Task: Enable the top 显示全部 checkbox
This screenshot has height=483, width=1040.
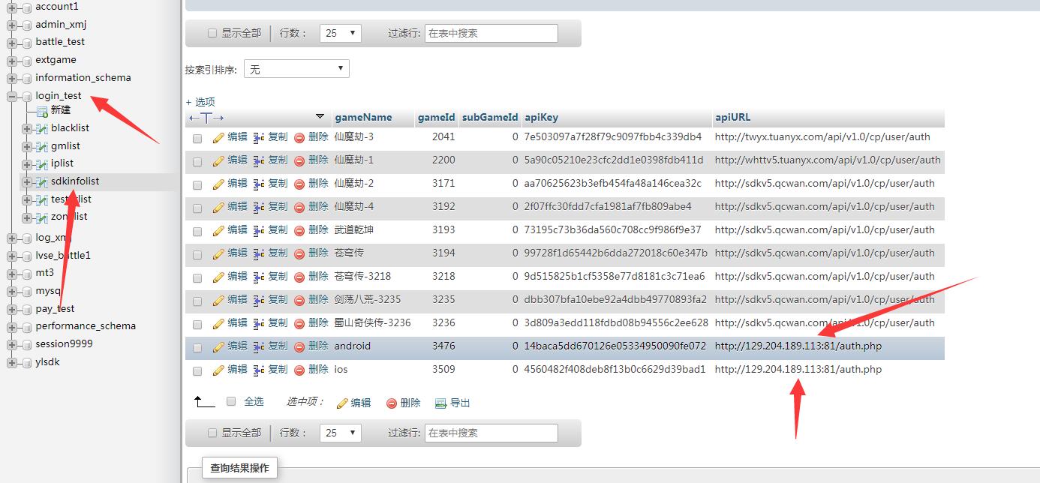Action: 212,34
